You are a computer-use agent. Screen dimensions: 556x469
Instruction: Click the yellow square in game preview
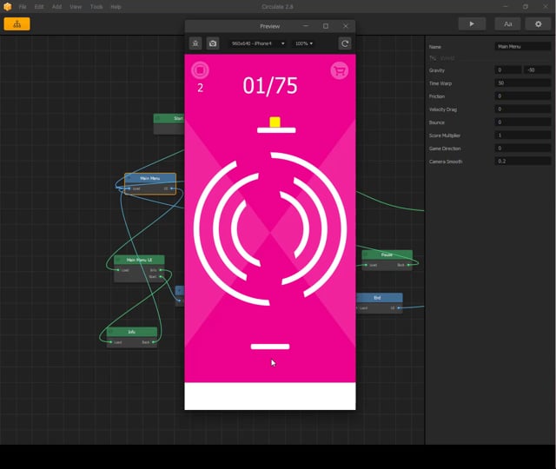pos(275,122)
